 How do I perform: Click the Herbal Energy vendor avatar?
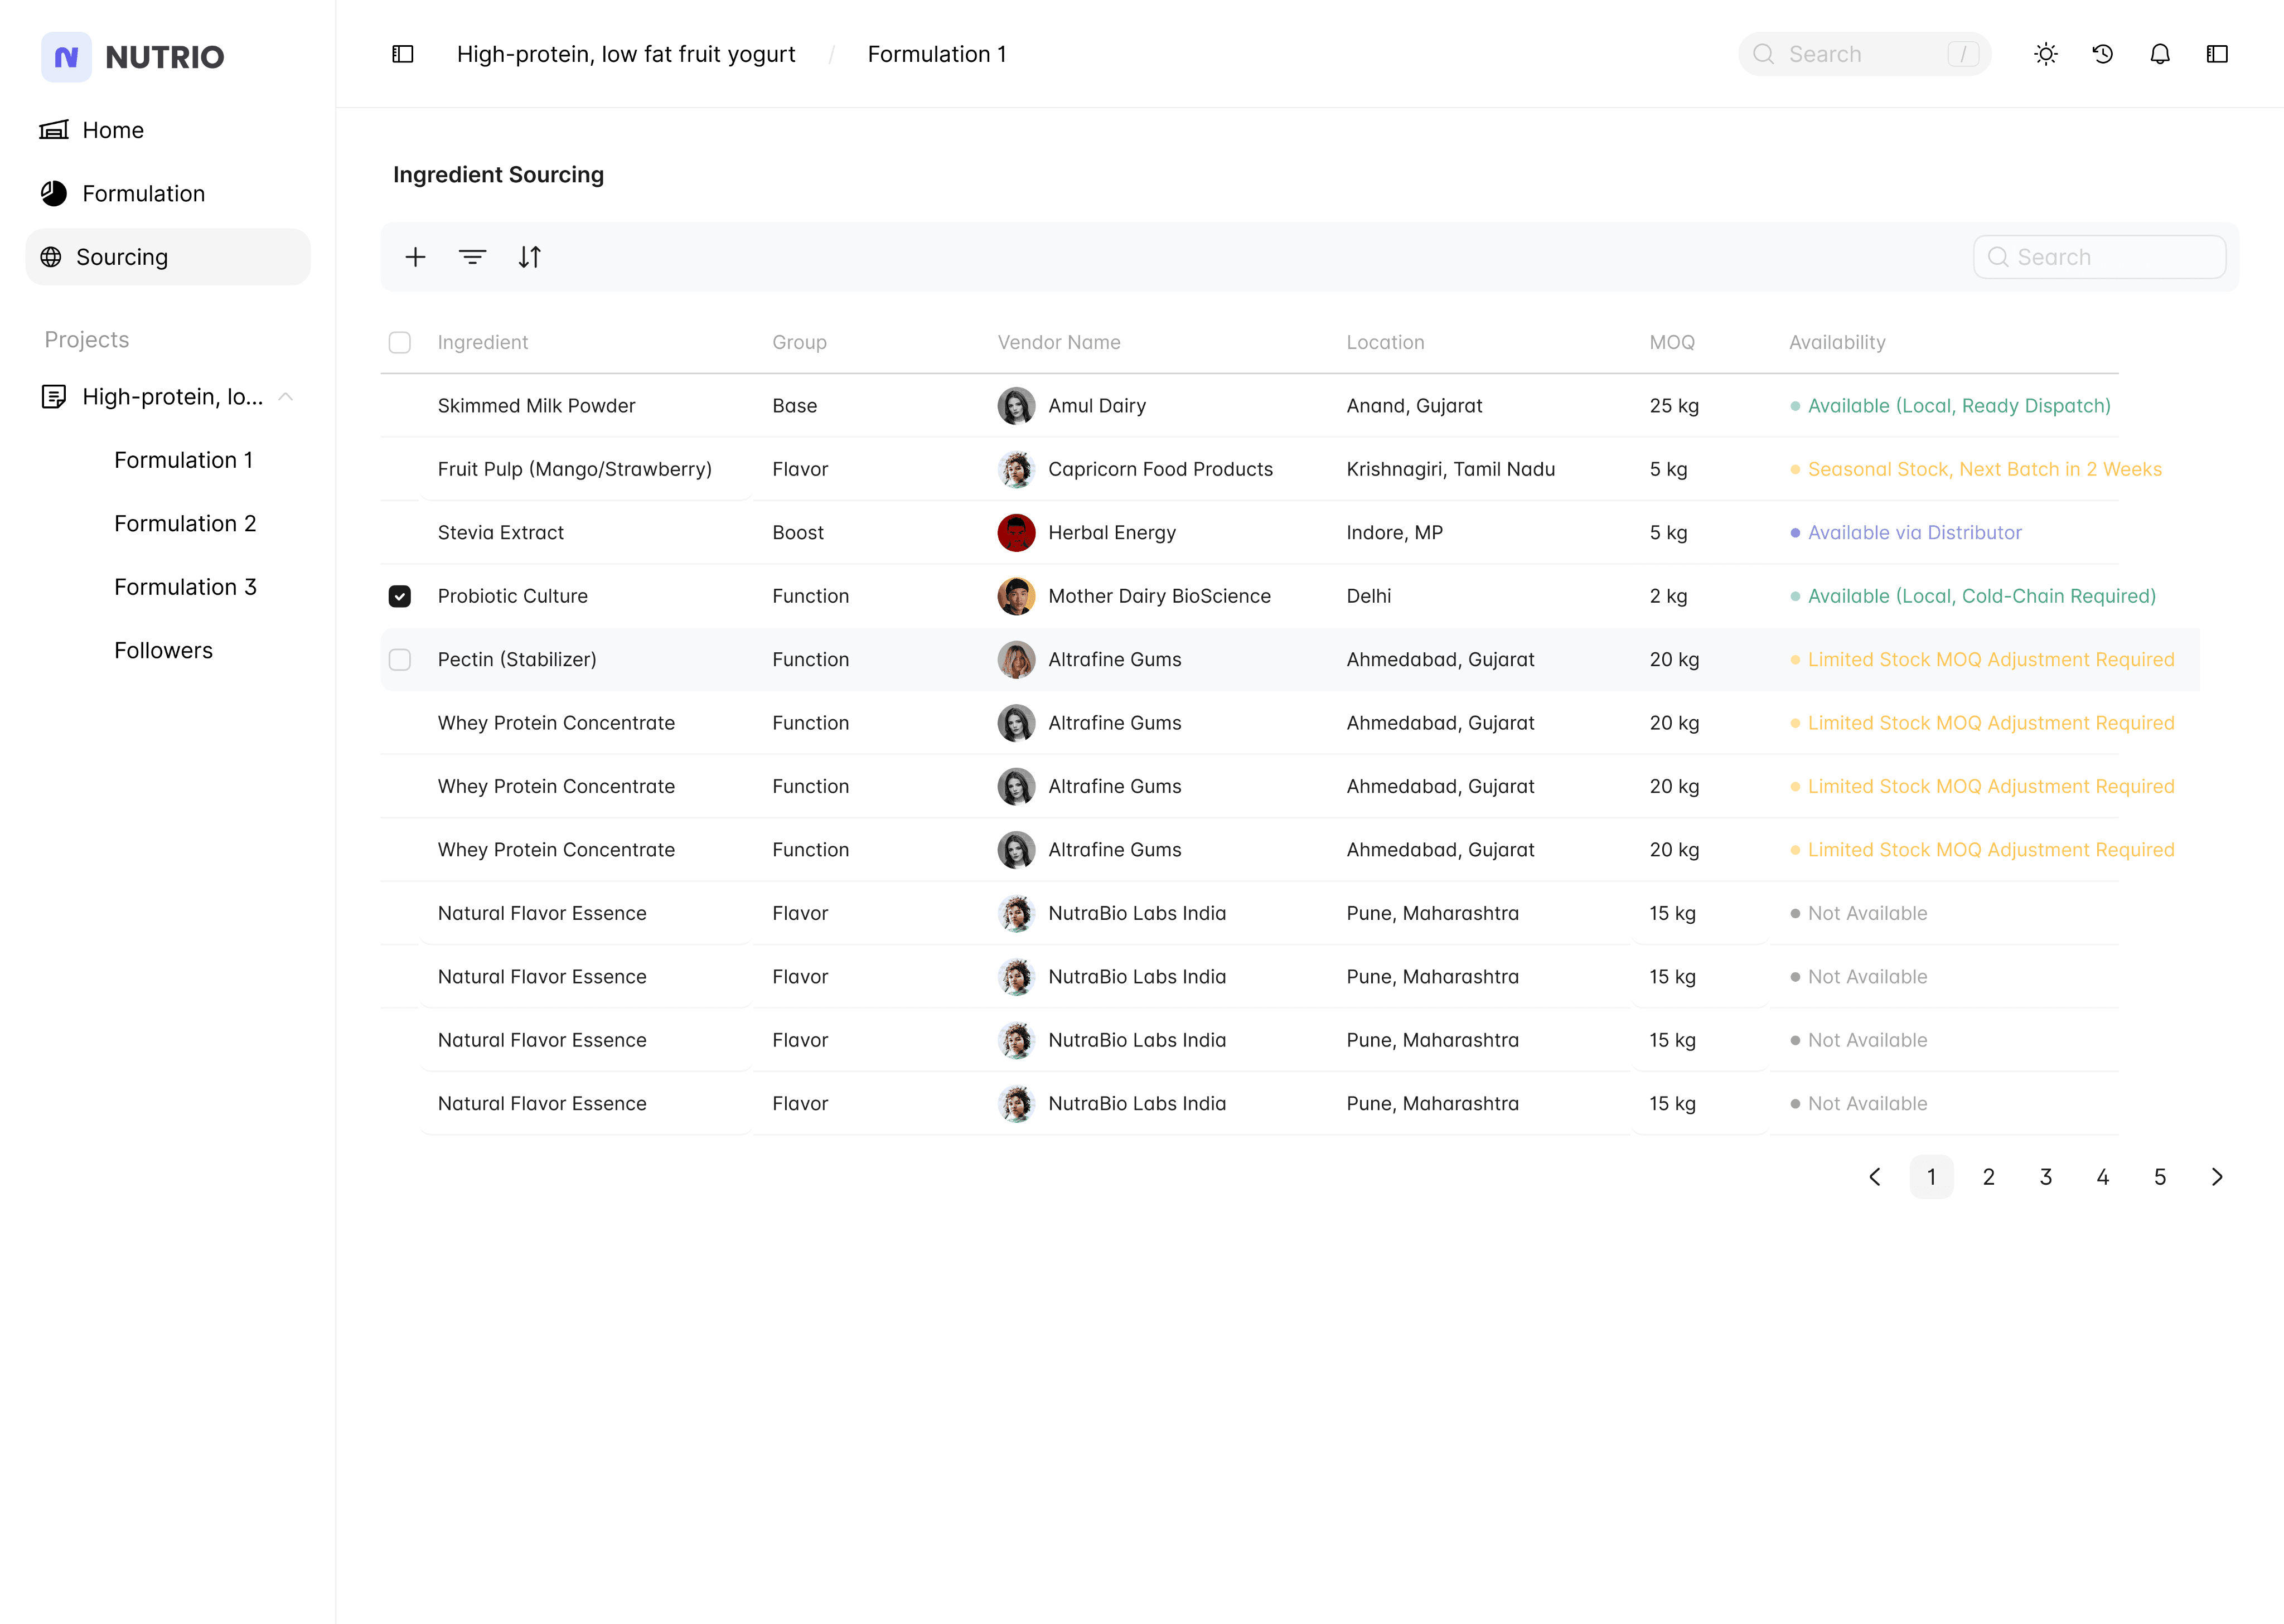click(1016, 533)
